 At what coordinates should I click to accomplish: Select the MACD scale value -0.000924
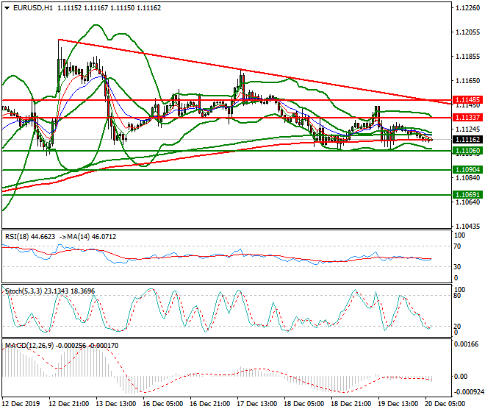(468, 392)
